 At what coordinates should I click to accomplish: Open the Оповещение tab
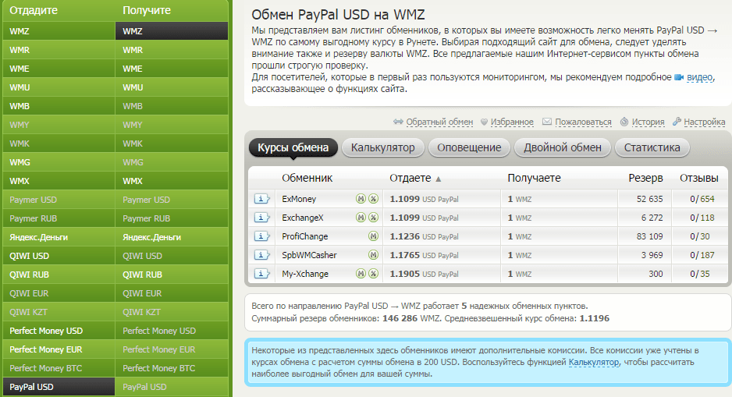[469, 148]
